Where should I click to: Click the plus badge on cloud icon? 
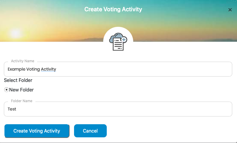[x=124, y=40]
